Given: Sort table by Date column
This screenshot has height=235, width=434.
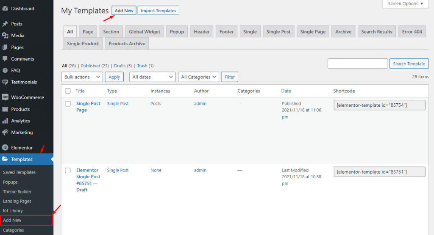Looking at the screenshot, I should (286, 91).
